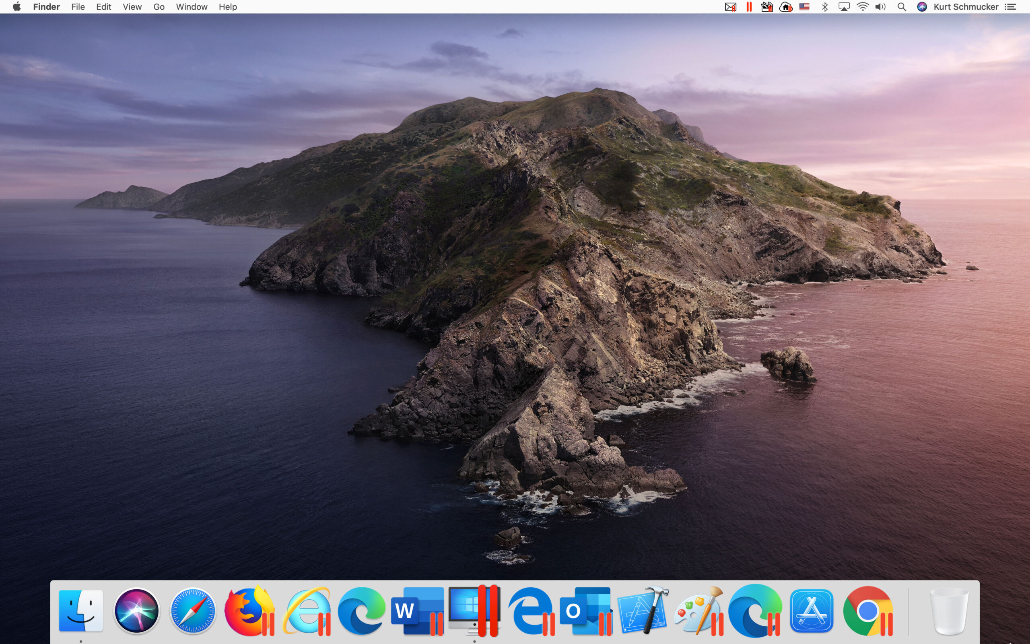Open the Bluetooth status menu
1030x644 pixels.
824,7
